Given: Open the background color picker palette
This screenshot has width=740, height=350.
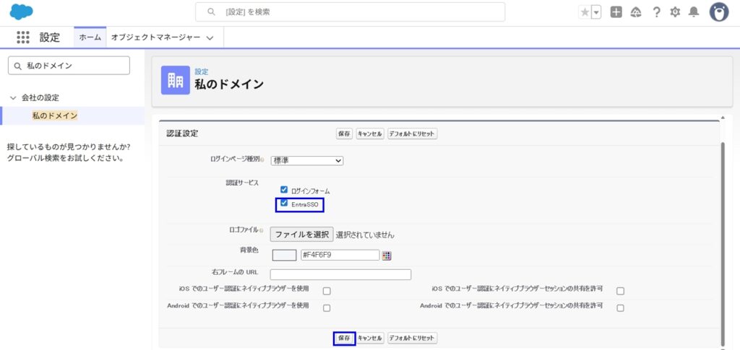Looking at the screenshot, I should (387, 255).
